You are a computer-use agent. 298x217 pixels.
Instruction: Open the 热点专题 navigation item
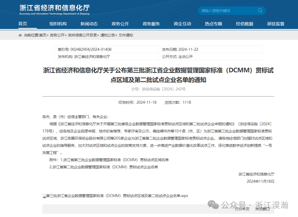213,24
